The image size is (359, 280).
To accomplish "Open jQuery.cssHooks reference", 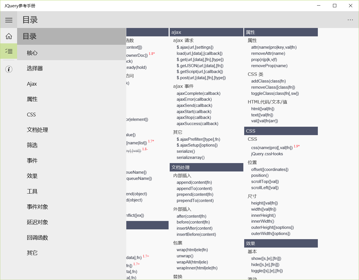I will click(x=267, y=154).
